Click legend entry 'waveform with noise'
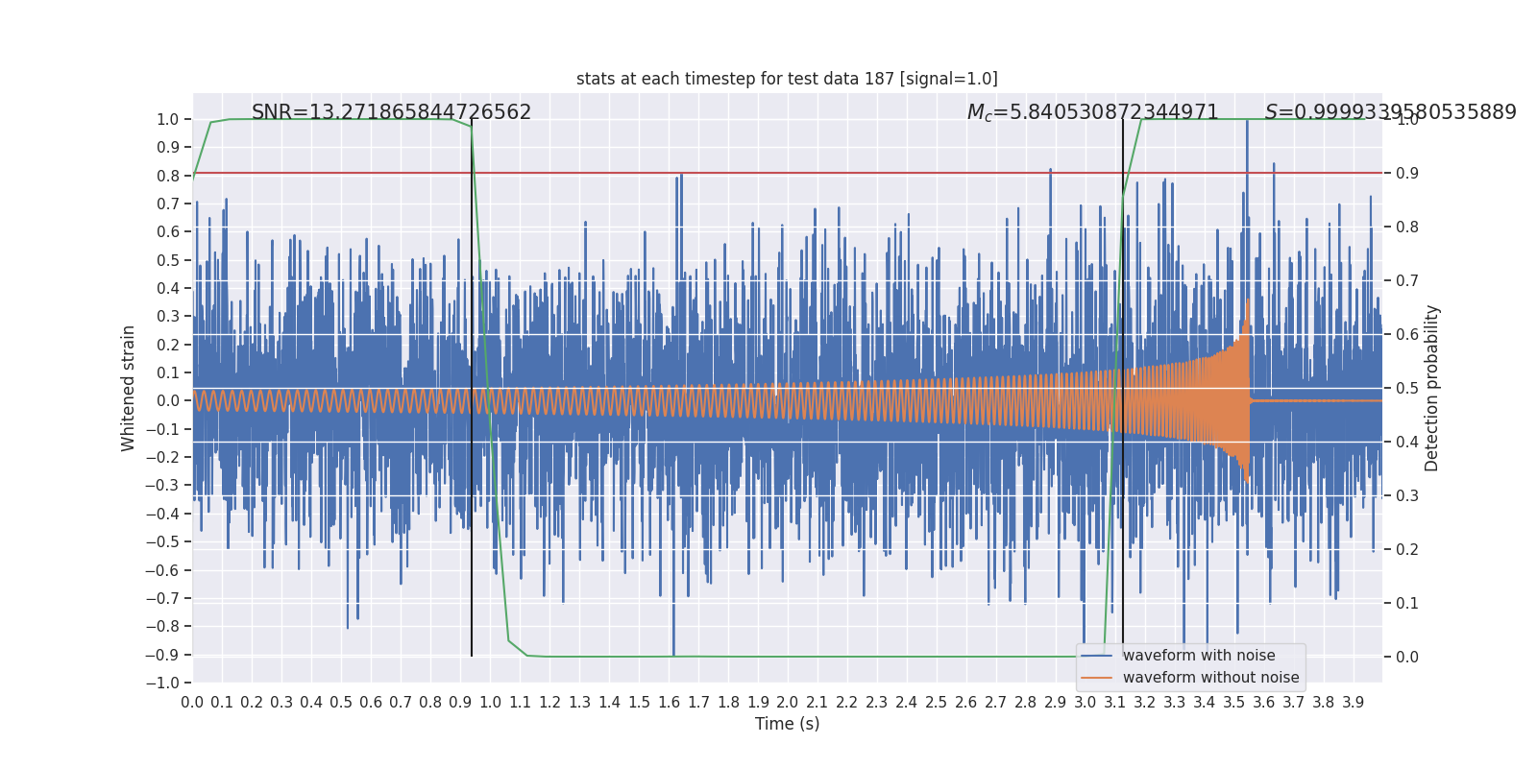This screenshot has height=768, width=1537. tap(1199, 656)
